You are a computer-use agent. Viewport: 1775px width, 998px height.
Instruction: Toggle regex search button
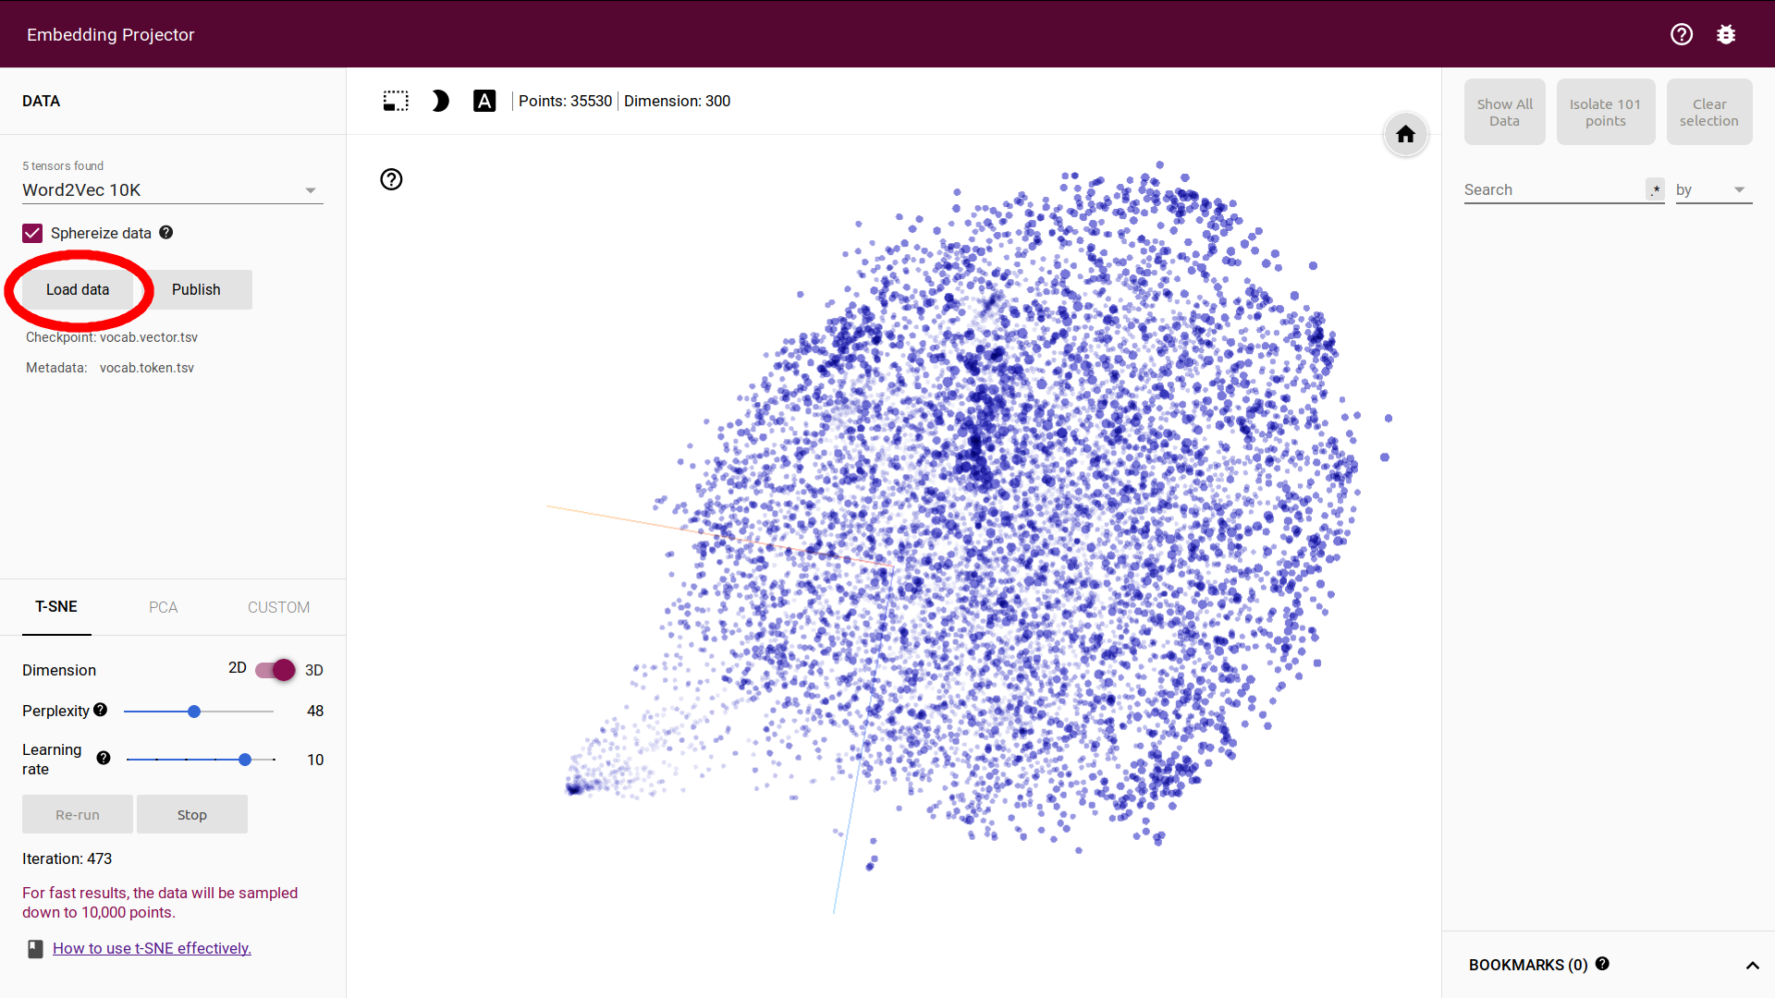coord(1655,189)
